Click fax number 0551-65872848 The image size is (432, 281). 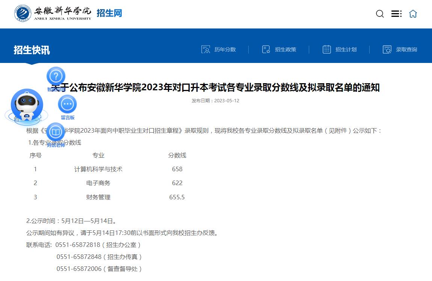(x=79, y=257)
